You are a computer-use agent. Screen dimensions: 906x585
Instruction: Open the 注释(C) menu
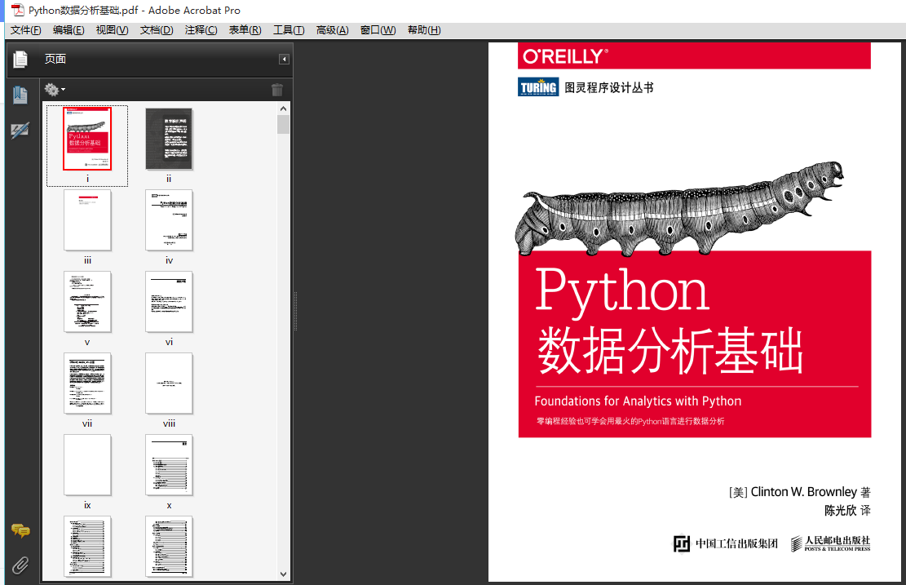pyautogui.click(x=201, y=30)
